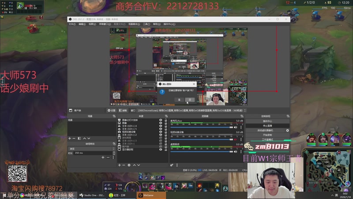Open the 场景集合(S) menu
The image size is (353, 199).
coord(134,24)
